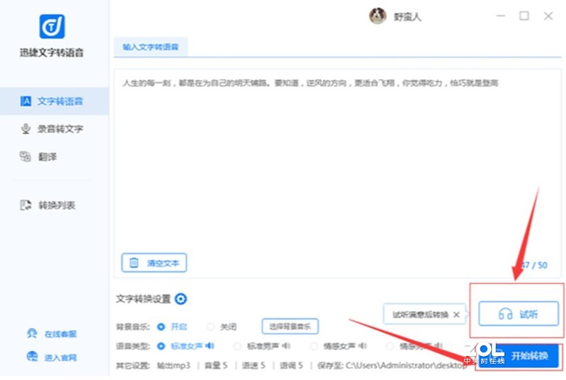
Task: Open 文字转语音 in the sidebar
Action: point(54,101)
